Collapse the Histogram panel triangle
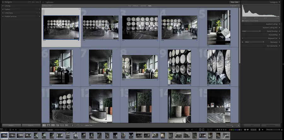284x140 pixels. 279,2
